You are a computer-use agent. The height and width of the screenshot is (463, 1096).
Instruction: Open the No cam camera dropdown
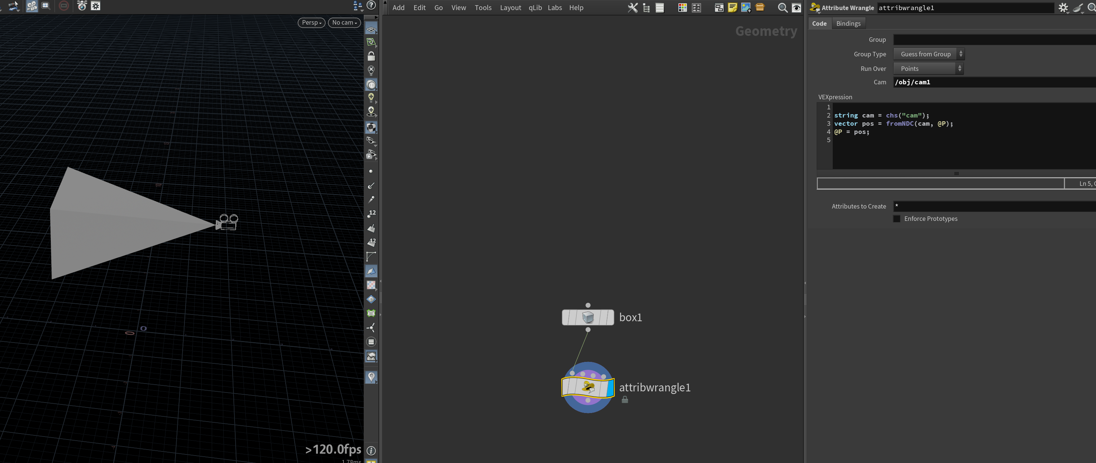[344, 22]
